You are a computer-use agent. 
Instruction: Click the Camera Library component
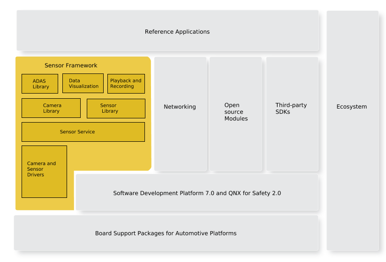point(52,108)
